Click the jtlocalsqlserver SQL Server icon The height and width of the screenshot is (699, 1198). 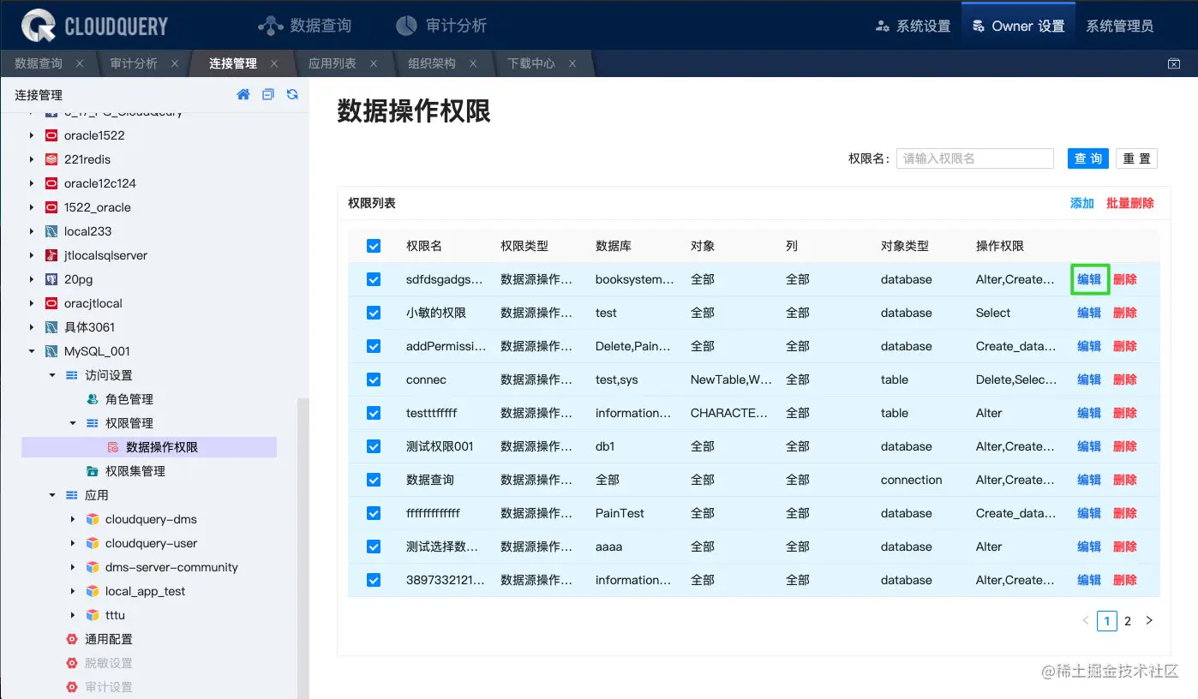pos(51,255)
